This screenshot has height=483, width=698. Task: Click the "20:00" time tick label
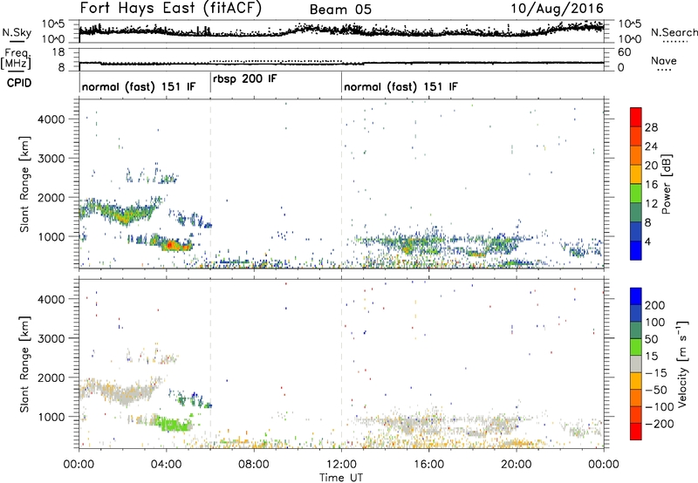pyautogui.click(x=517, y=465)
